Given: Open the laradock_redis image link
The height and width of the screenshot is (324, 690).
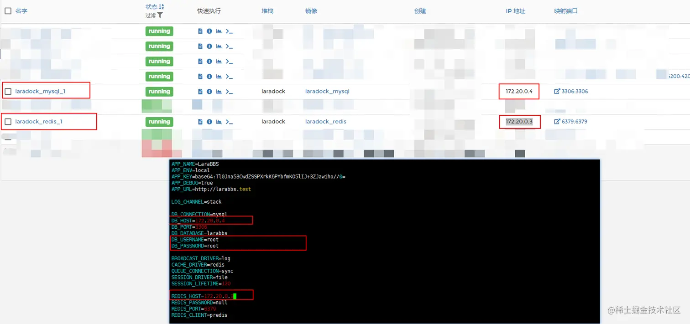Looking at the screenshot, I should tap(326, 122).
